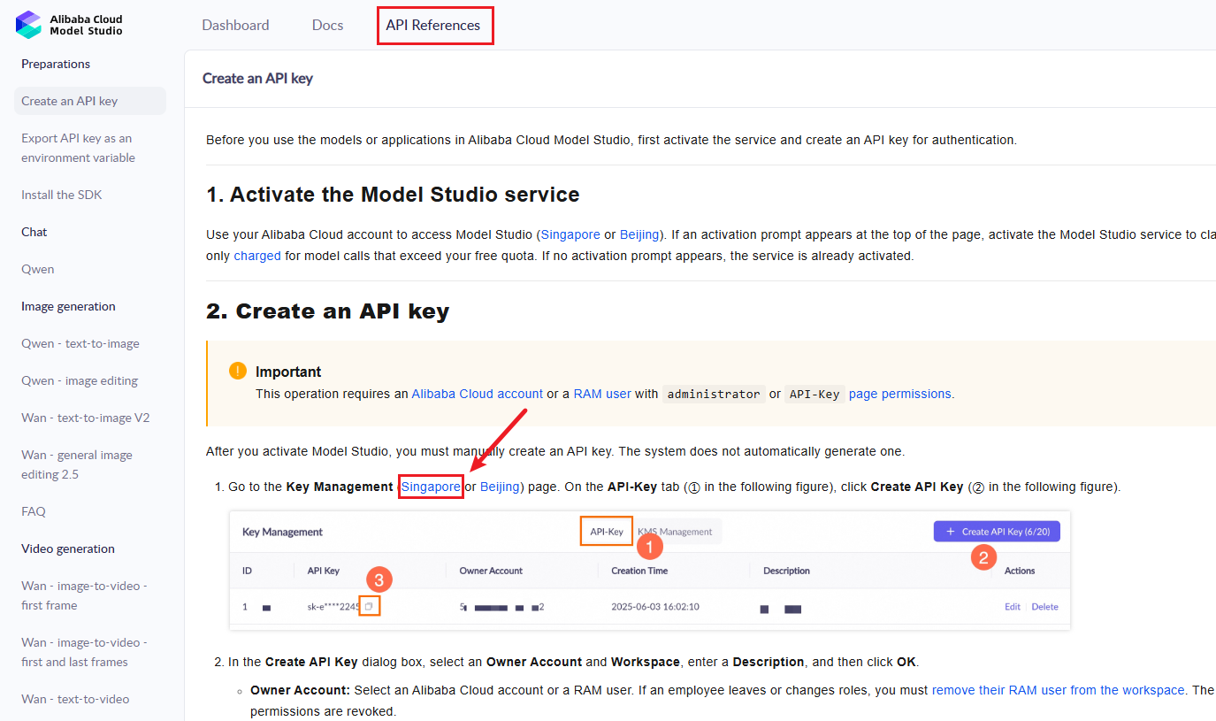Open the charged link
Image resolution: width=1216 pixels, height=721 pixels.
click(257, 256)
